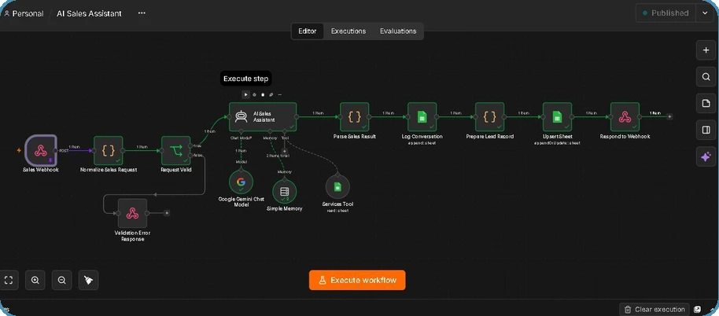Add a node after Validation Error Response
Viewport: 719px width, 316px height.
click(x=167, y=213)
